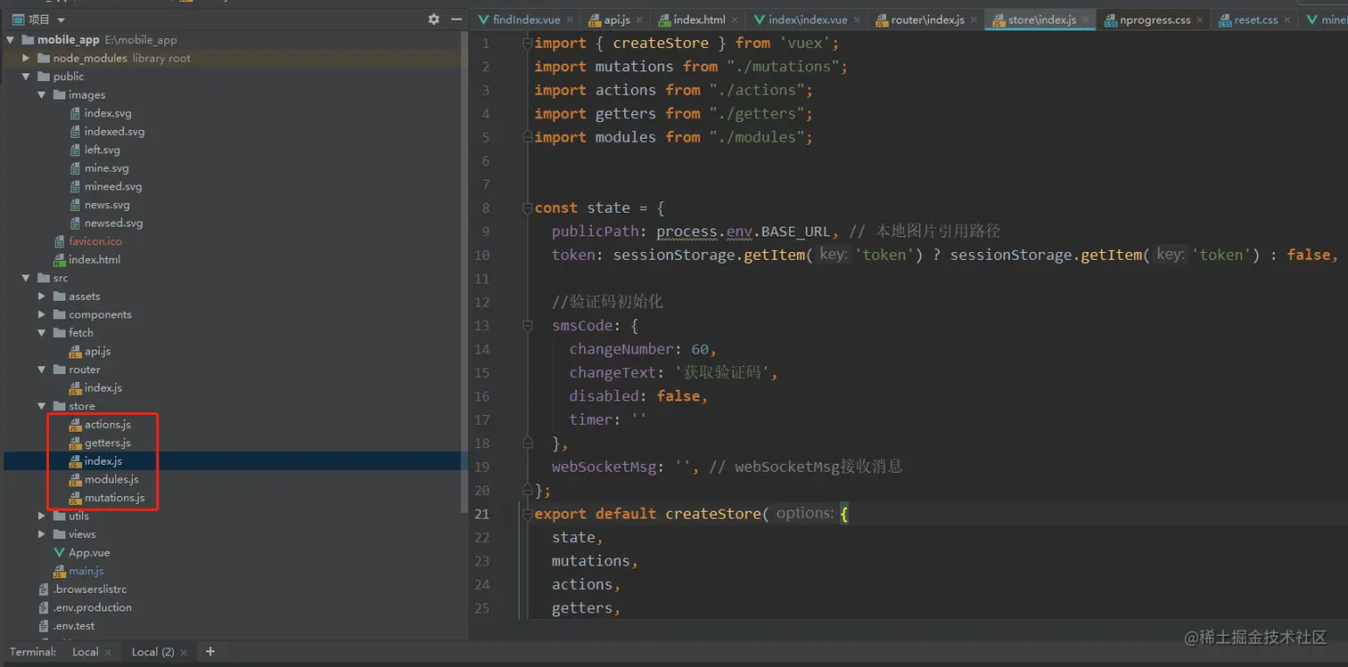
Task: Expand the utils folder
Action: [42, 516]
